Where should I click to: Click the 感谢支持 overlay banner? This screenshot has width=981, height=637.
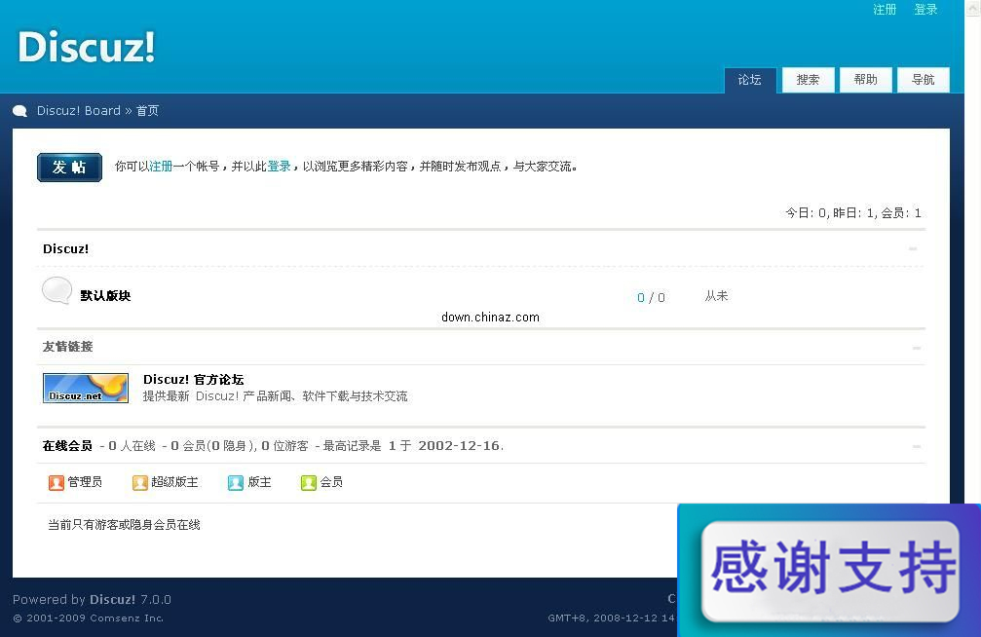point(830,571)
